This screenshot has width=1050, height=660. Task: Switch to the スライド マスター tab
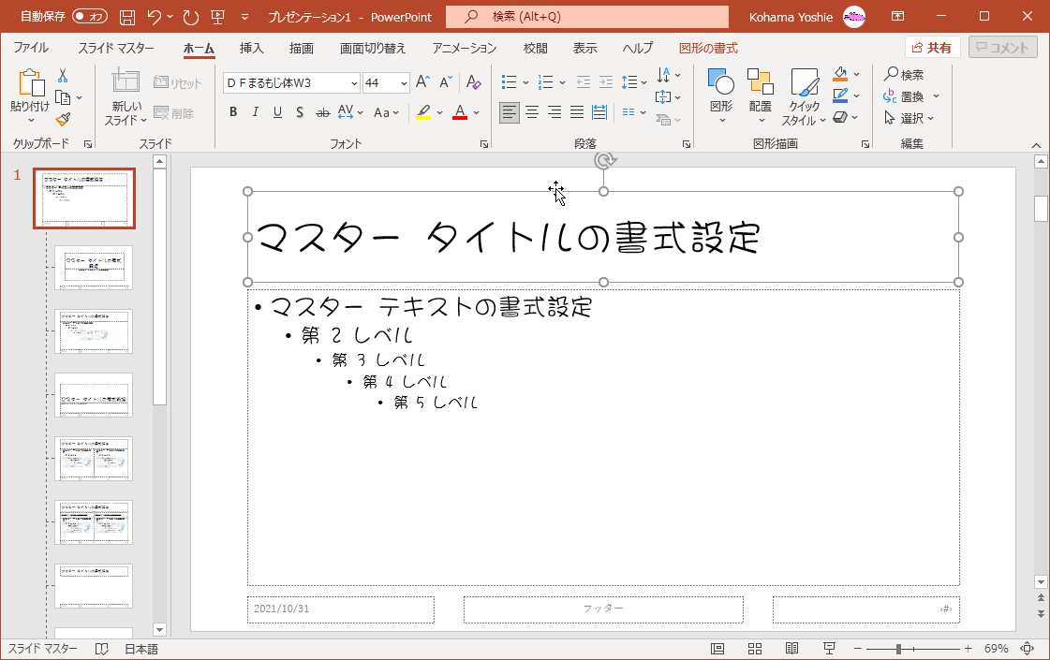pyautogui.click(x=117, y=48)
